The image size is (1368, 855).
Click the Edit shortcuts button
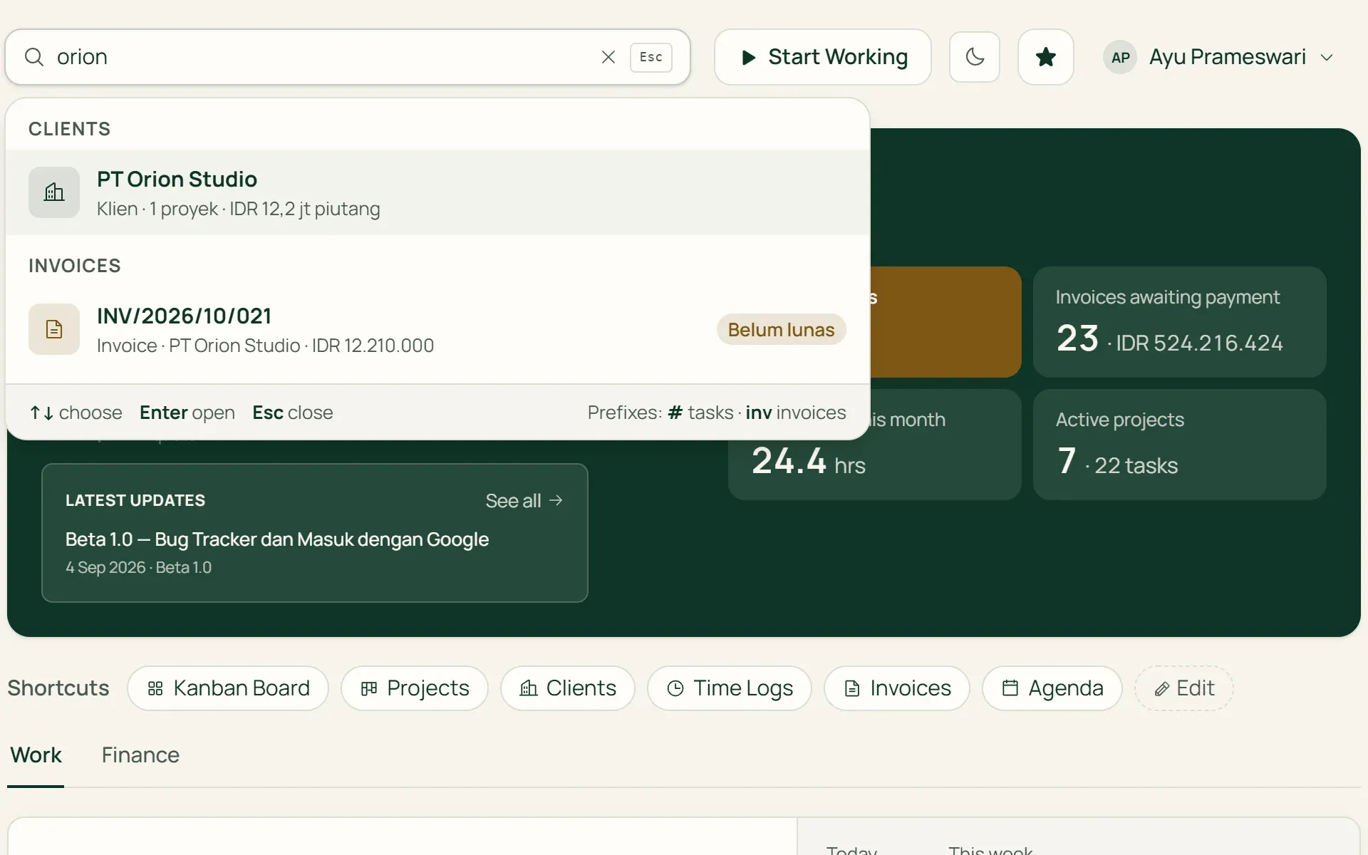pyautogui.click(x=1183, y=688)
